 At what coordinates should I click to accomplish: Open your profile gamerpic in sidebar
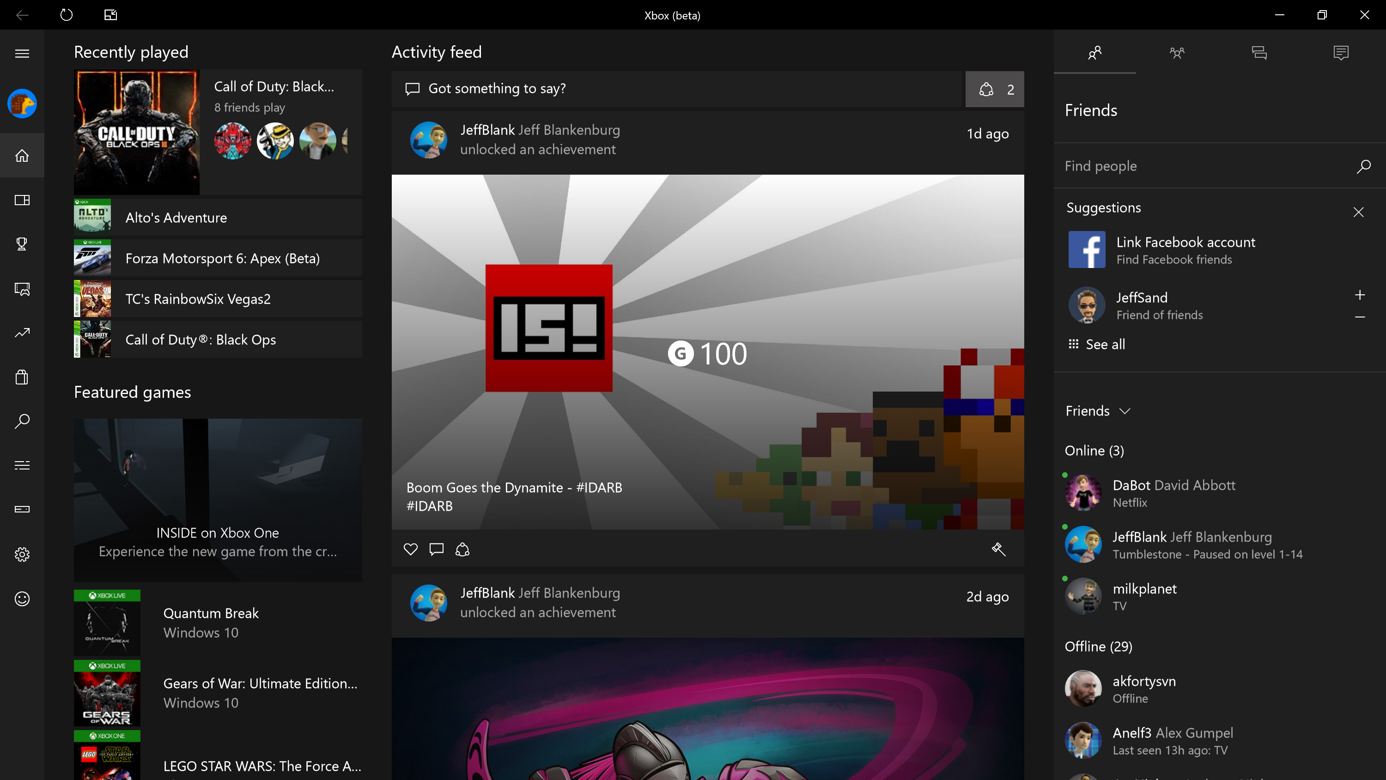click(22, 104)
